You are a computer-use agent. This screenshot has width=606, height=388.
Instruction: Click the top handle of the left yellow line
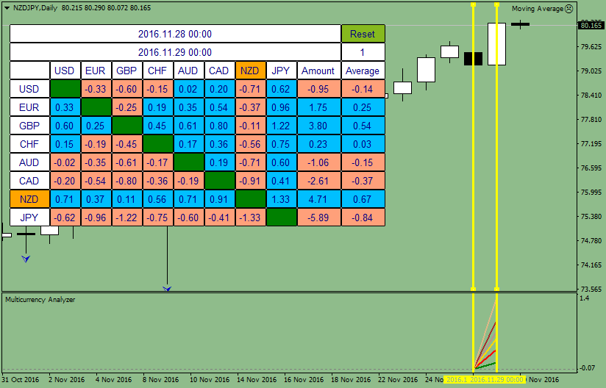pyautogui.click(x=473, y=4)
